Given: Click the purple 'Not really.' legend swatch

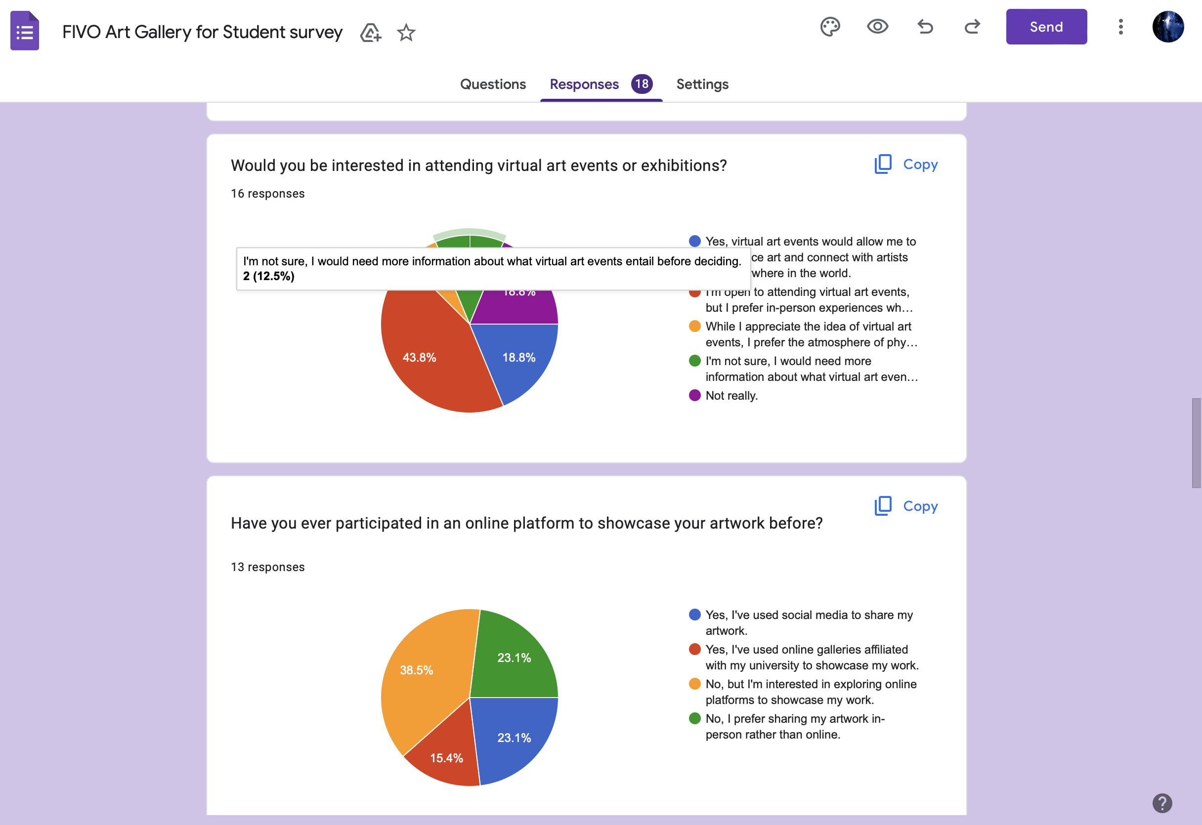Looking at the screenshot, I should (694, 395).
